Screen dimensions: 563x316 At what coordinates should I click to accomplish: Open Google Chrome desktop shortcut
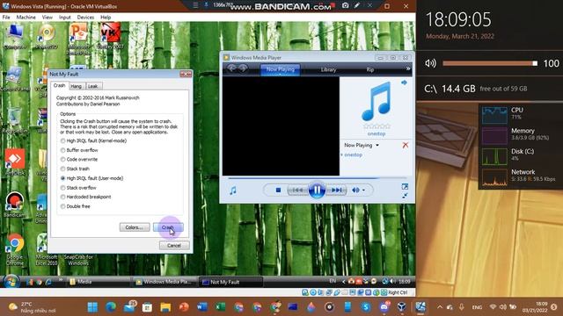pos(15,249)
